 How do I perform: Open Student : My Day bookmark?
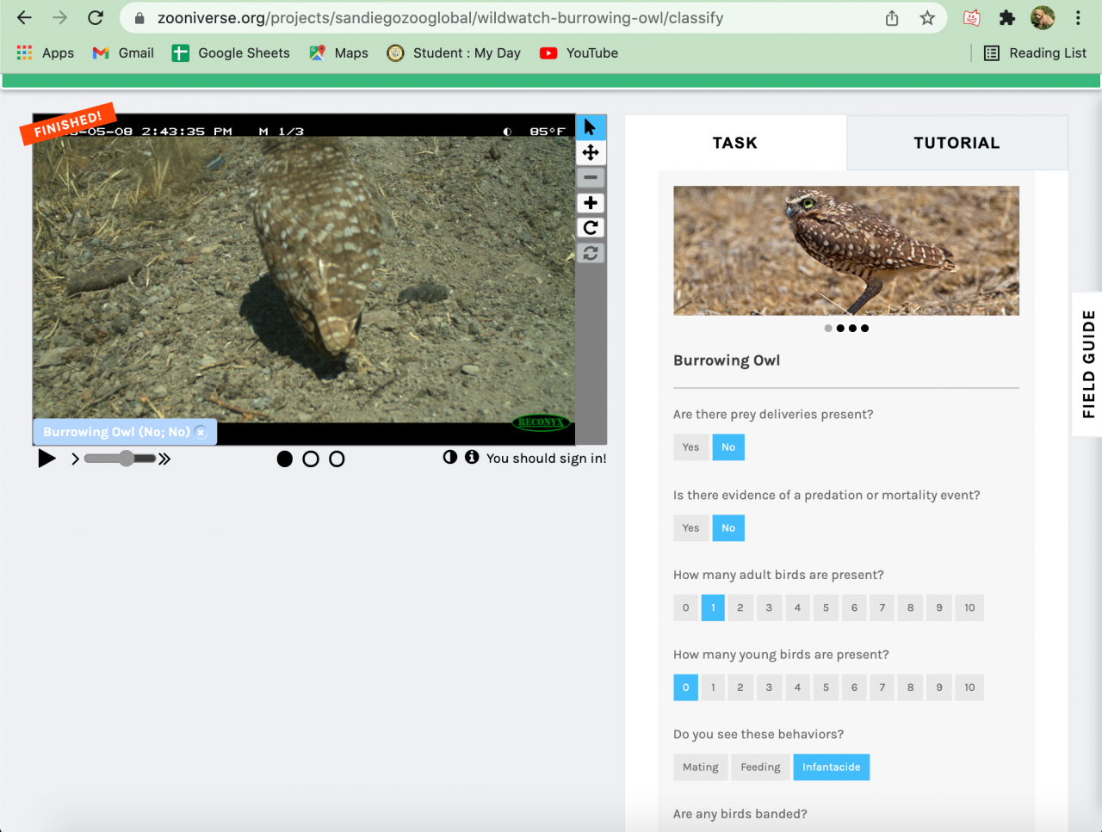(x=454, y=53)
